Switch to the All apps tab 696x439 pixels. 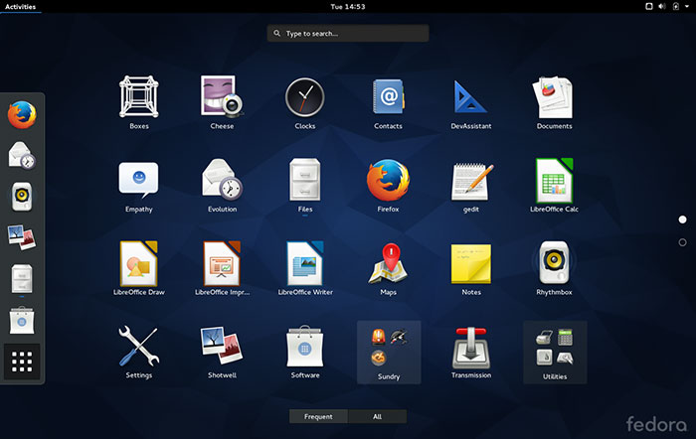coord(377,416)
